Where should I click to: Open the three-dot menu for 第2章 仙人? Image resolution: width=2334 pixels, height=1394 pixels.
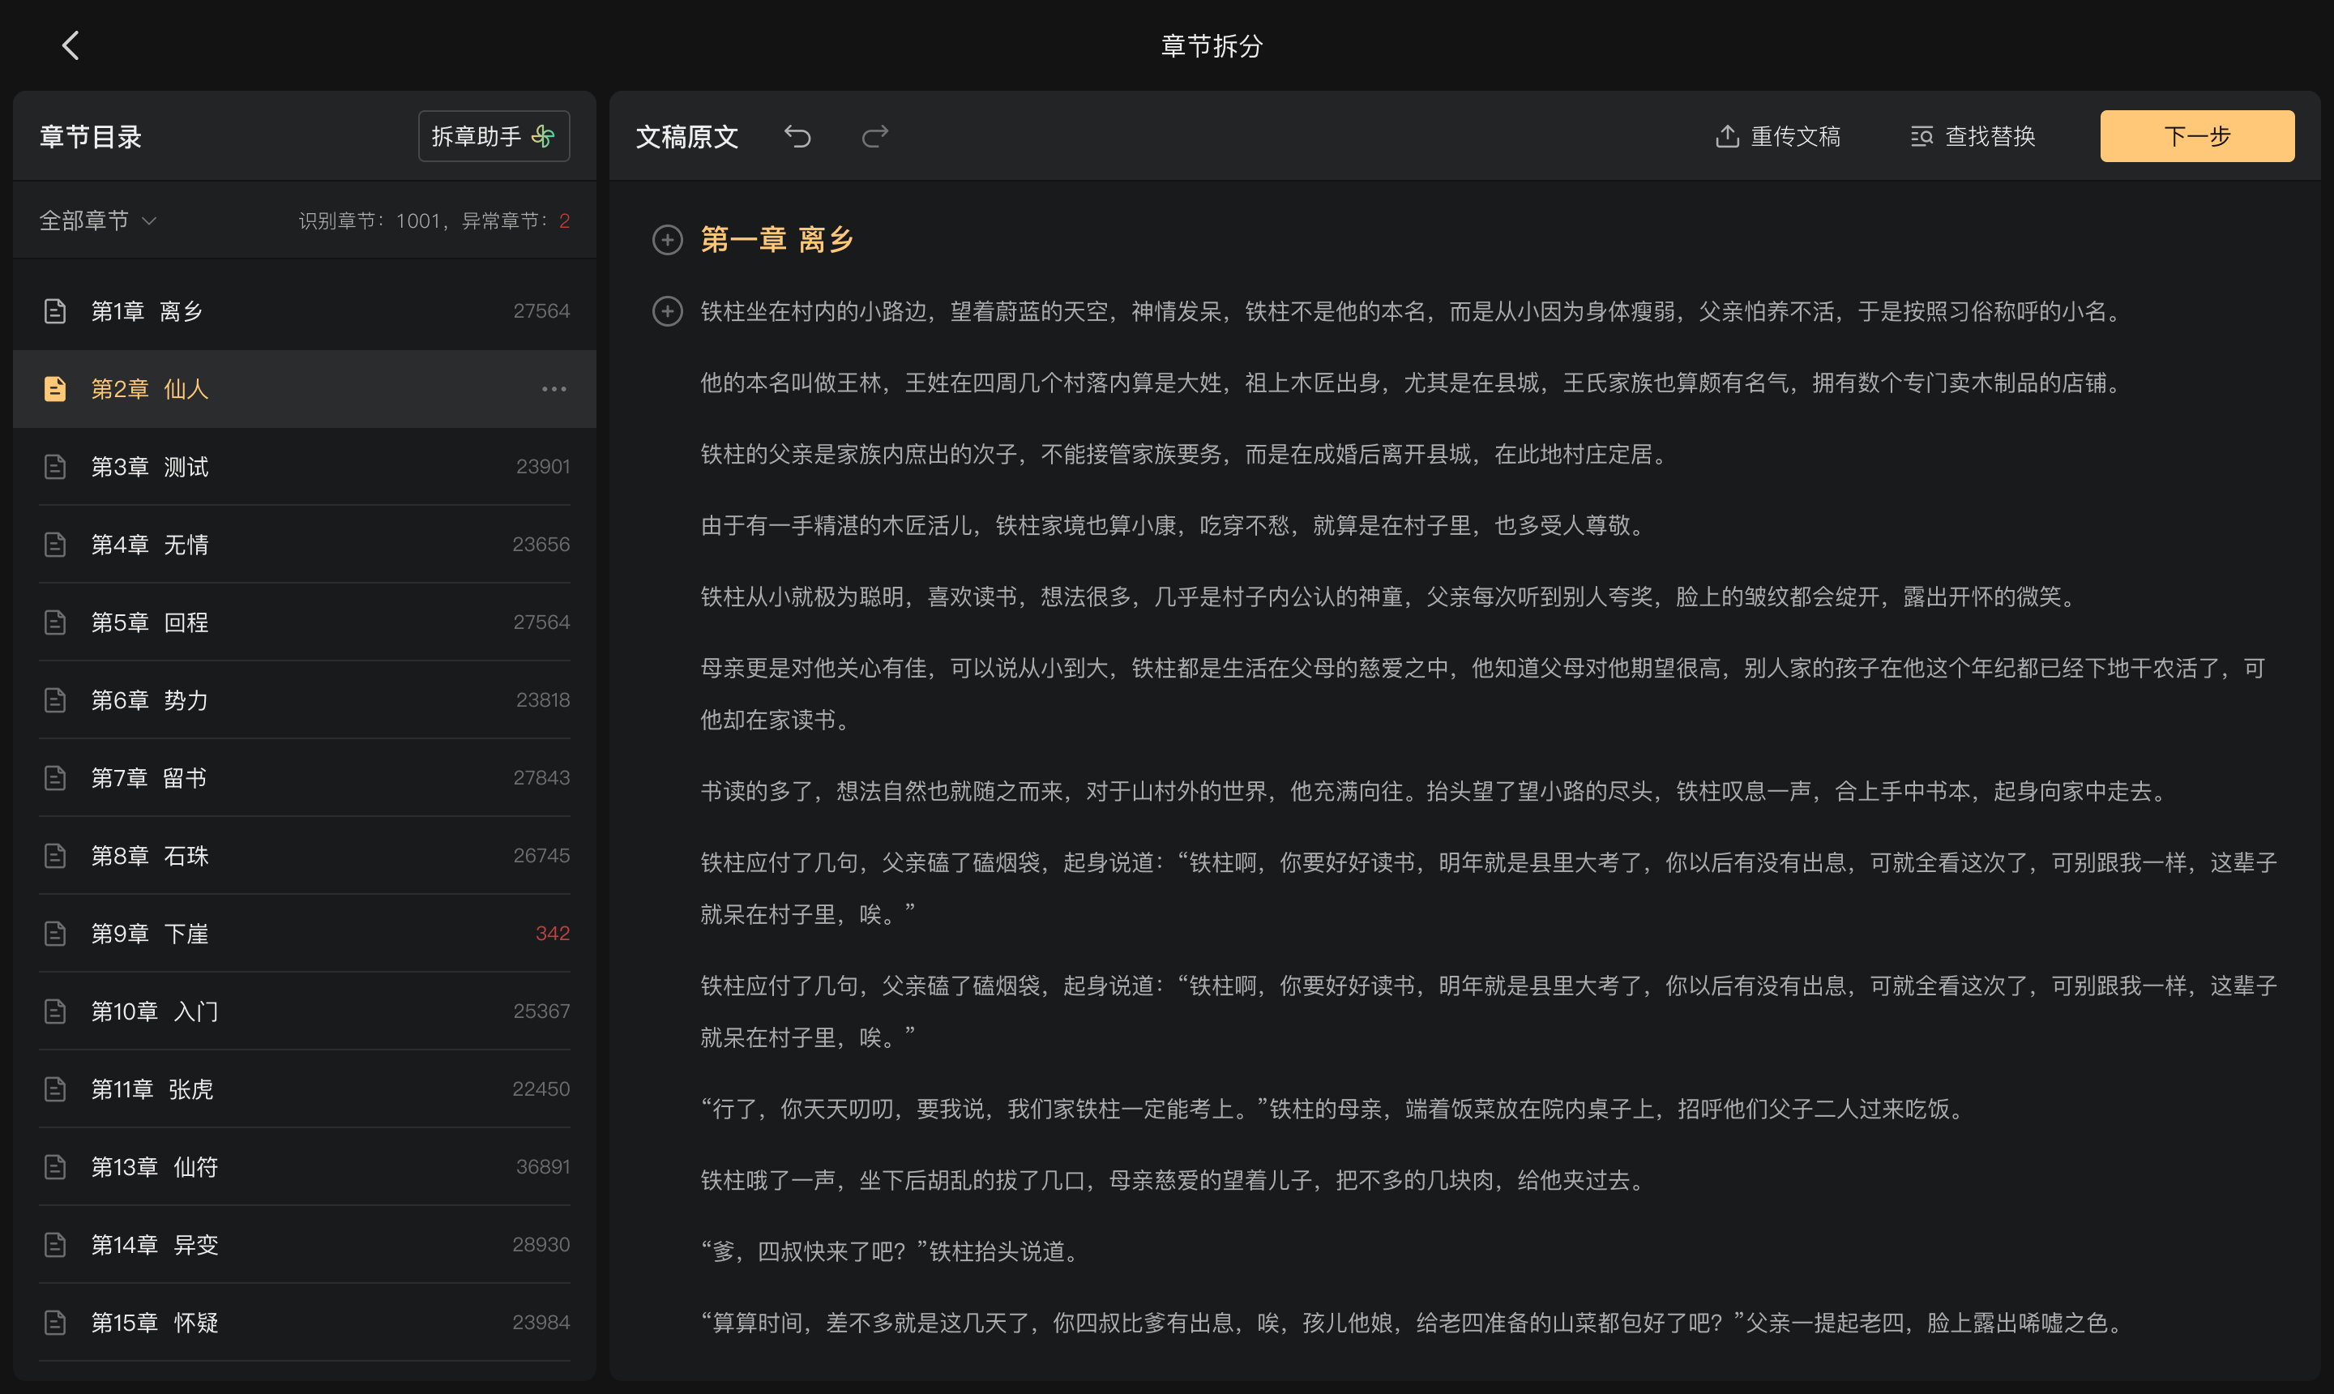[554, 389]
